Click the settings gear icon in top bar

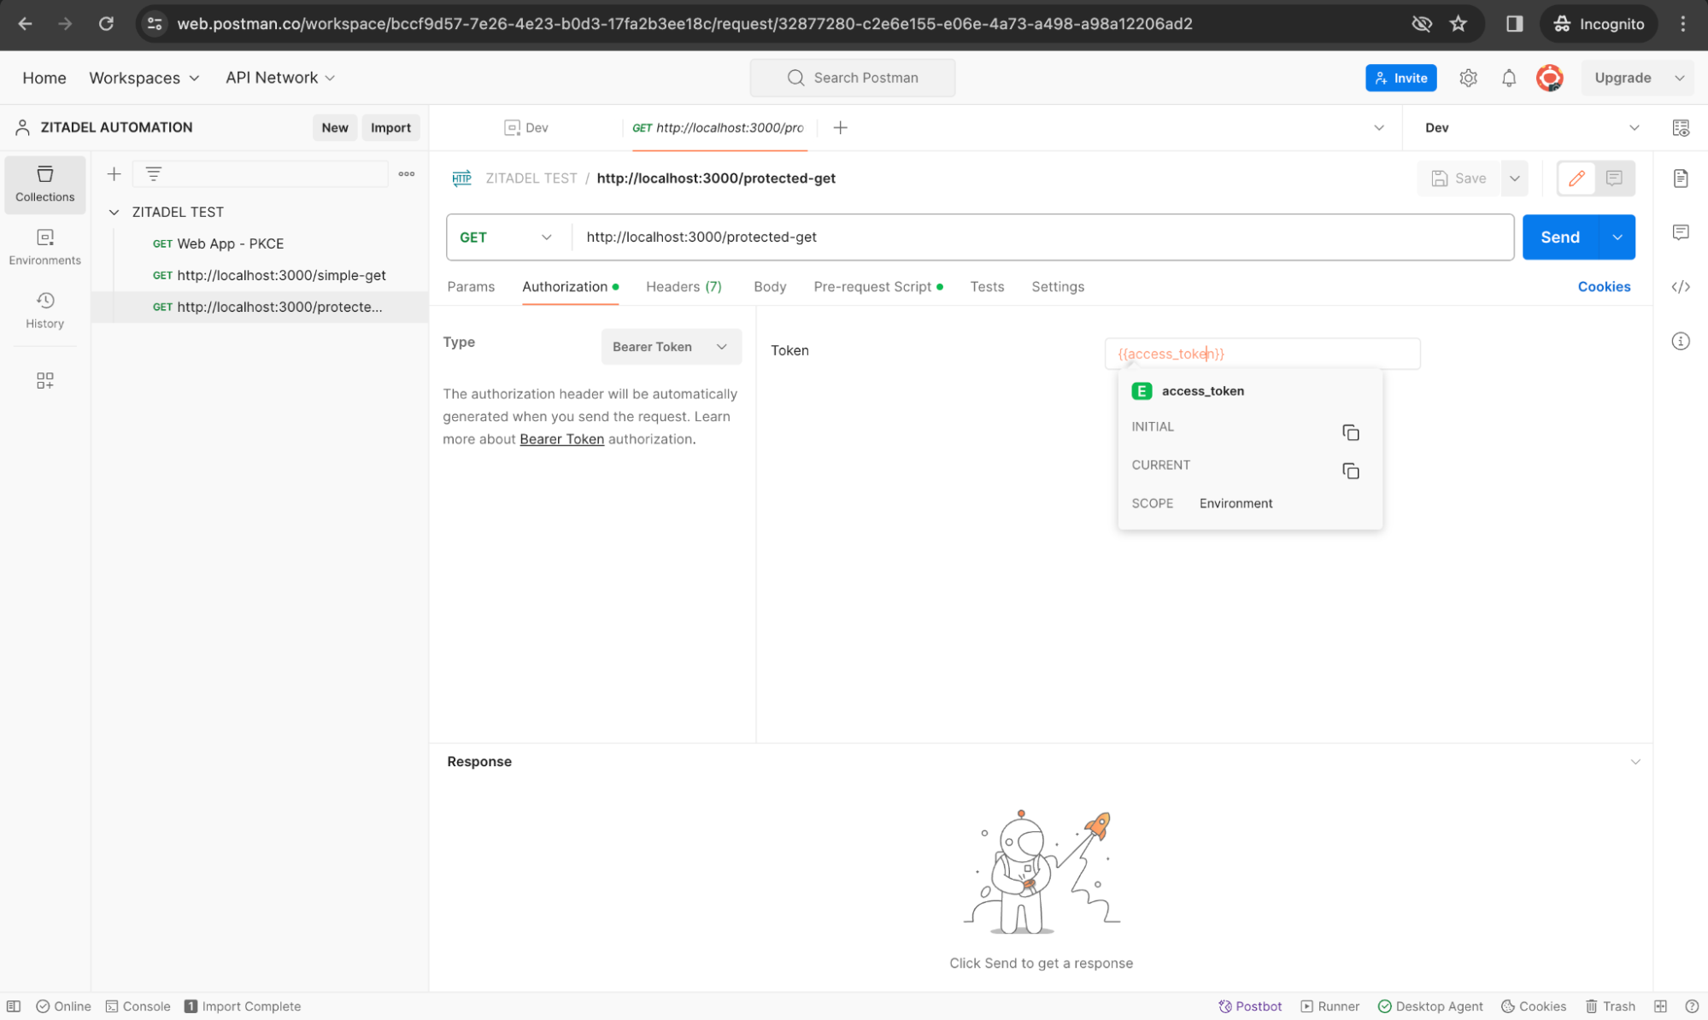pyautogui.click(x=1469, y=77)
